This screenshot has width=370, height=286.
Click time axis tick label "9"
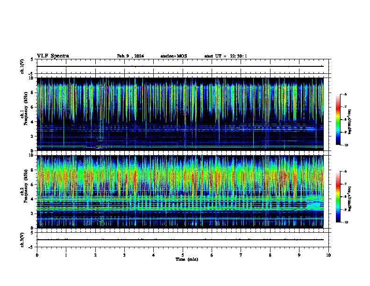299,255
